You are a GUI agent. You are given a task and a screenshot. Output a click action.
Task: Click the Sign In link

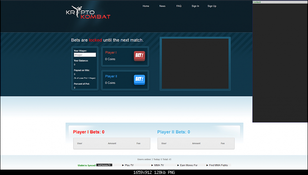pos(195,6)
